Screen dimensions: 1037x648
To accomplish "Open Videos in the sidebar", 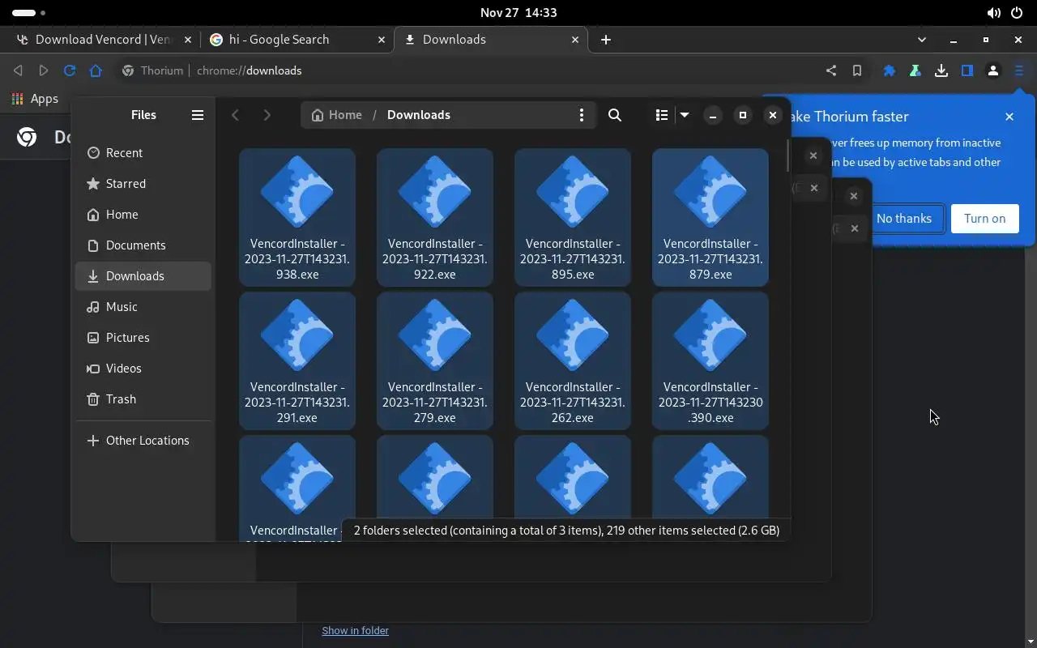I will pos(143,369).
